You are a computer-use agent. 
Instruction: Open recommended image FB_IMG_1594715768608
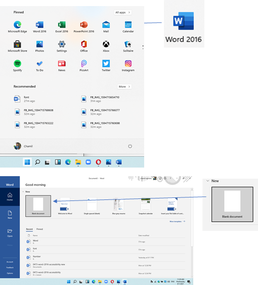pos(33,112)
